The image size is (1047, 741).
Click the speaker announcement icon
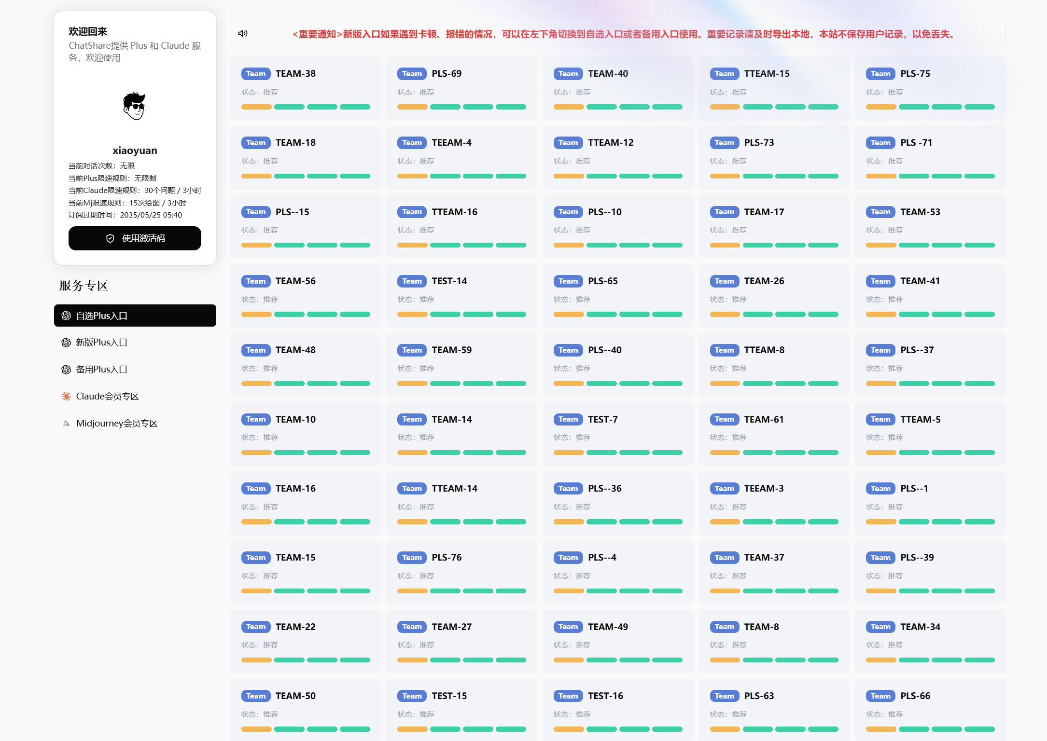pyautogui.click(x=243, y=33)
